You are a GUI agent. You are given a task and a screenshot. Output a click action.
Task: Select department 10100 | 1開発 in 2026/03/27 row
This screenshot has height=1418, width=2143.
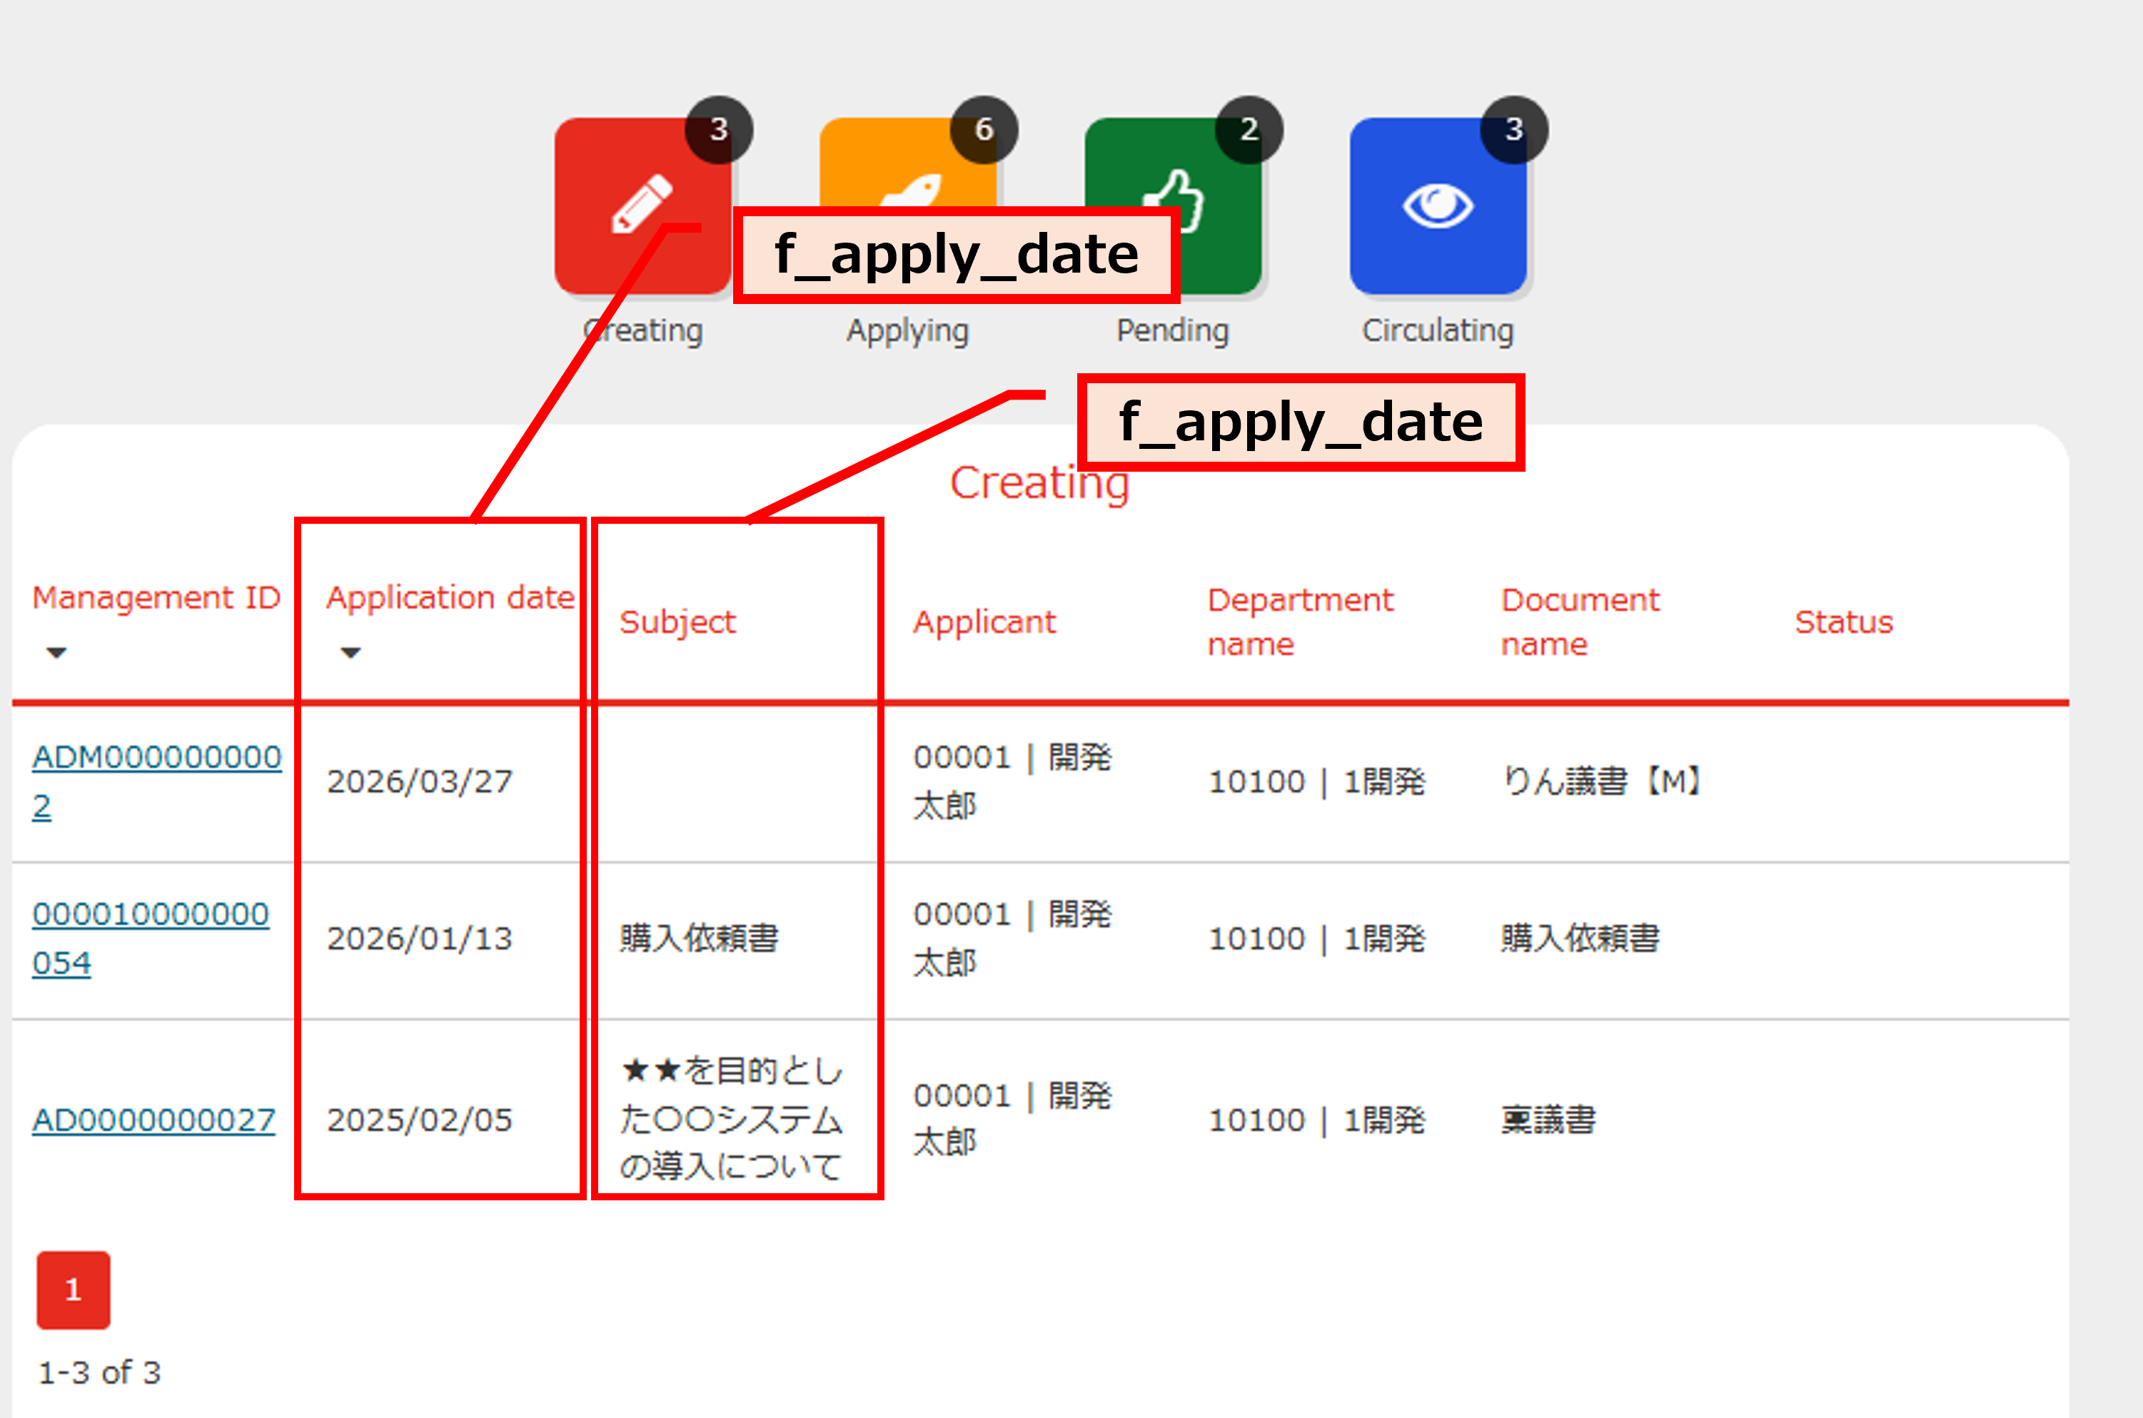point(1316,781)
